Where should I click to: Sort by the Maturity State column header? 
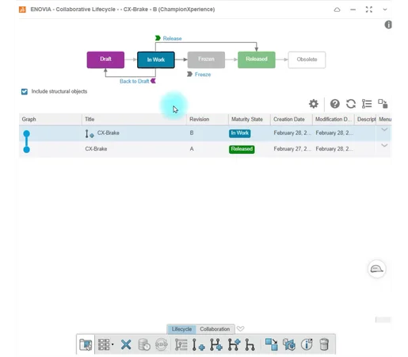tap(247, 119)
